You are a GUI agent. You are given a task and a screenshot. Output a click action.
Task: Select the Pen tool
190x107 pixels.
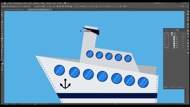click(2, 20)
